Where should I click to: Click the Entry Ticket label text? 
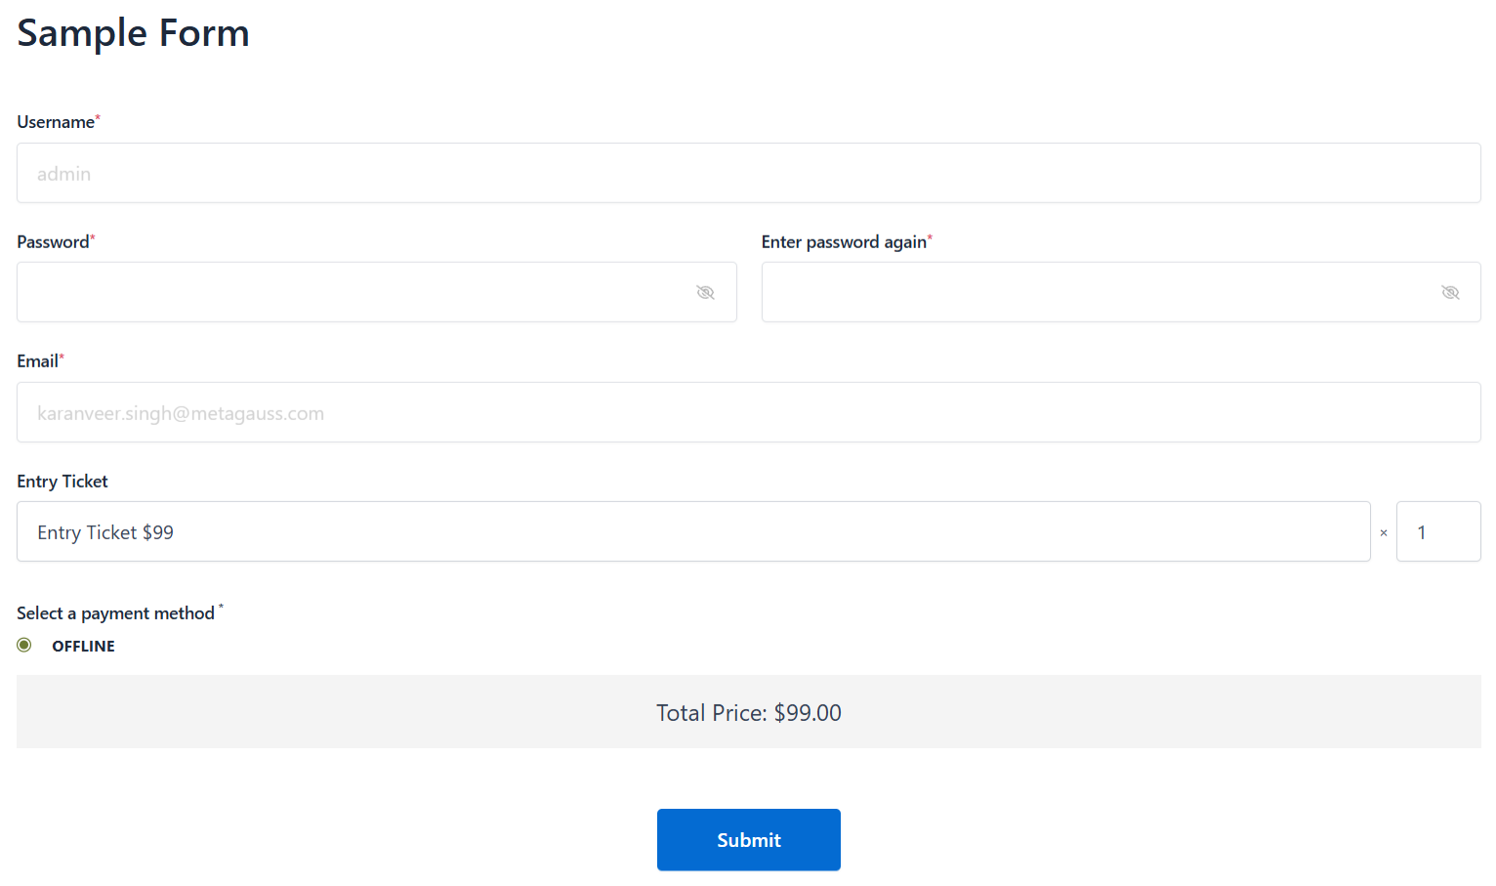tap(62, 482)
